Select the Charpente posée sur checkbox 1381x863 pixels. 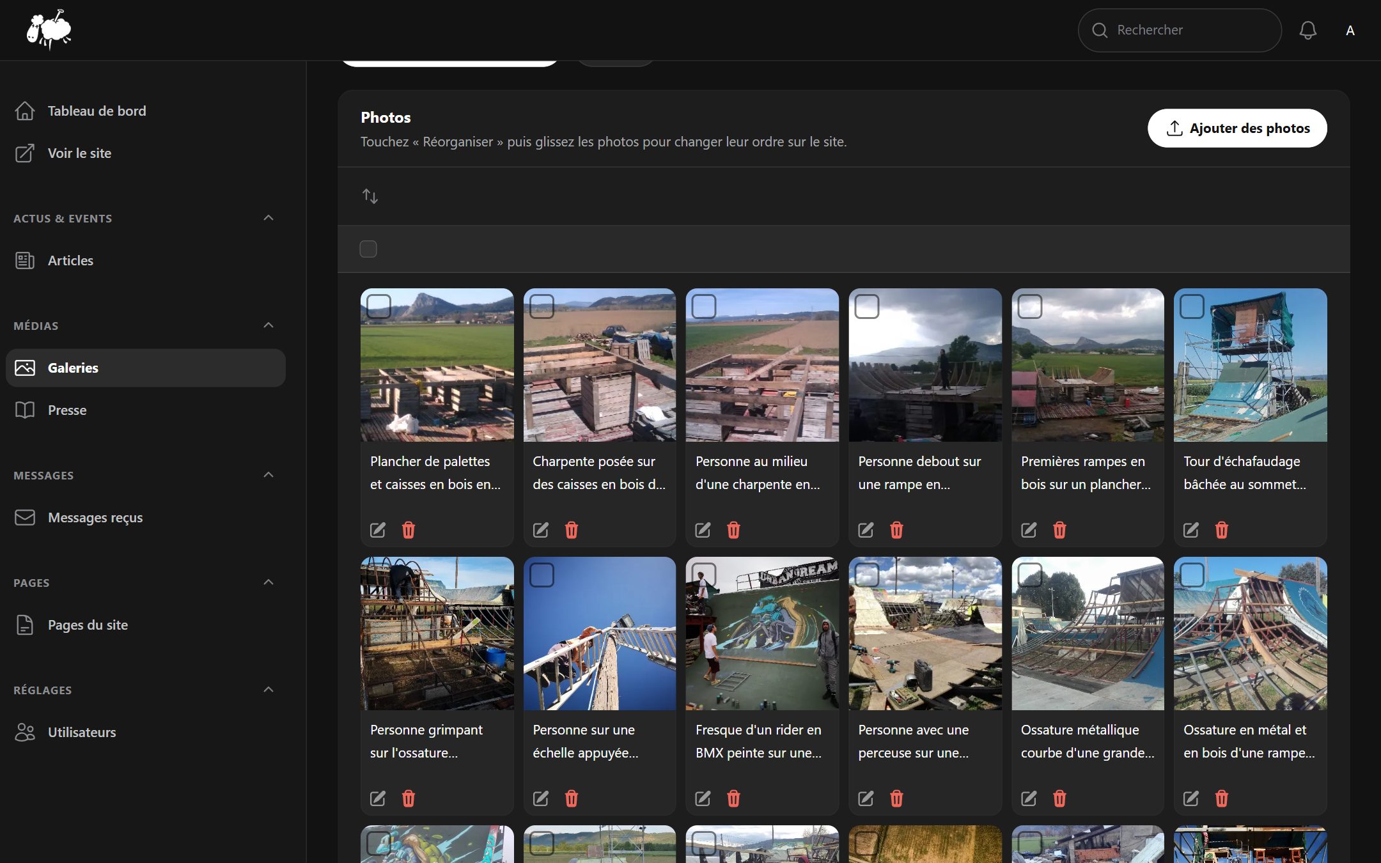(x=542, y=306)
